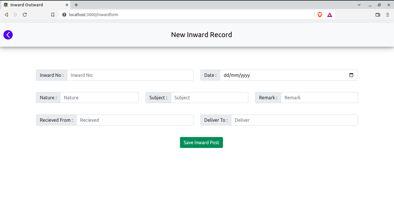The height and width of the screenshot is (213, 394).
Task: Click the purple back arrow on the form header
Action: click(8, 35)
